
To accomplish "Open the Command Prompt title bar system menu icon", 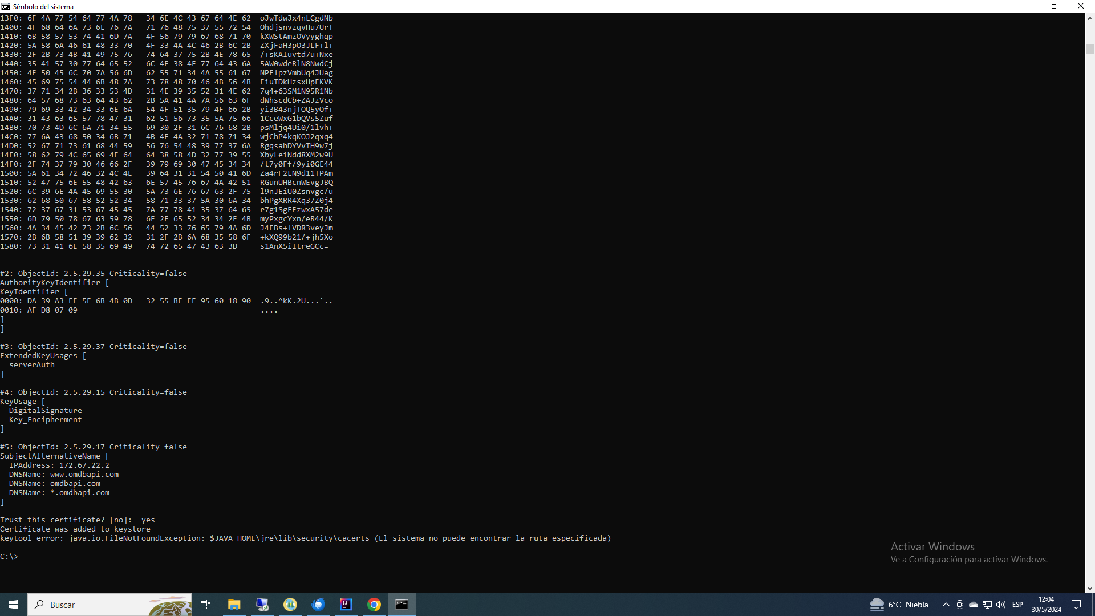I will click(6, 6).
